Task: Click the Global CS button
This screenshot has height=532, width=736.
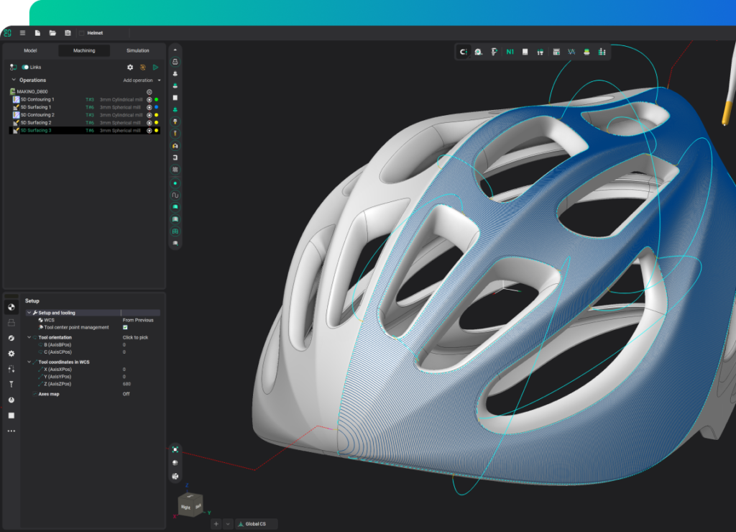Action: click(x=256, y=524)
